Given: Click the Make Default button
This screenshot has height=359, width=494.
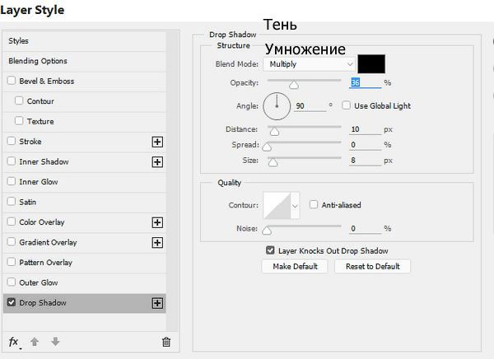Looking at the screenshot, I should click(295, 267).
